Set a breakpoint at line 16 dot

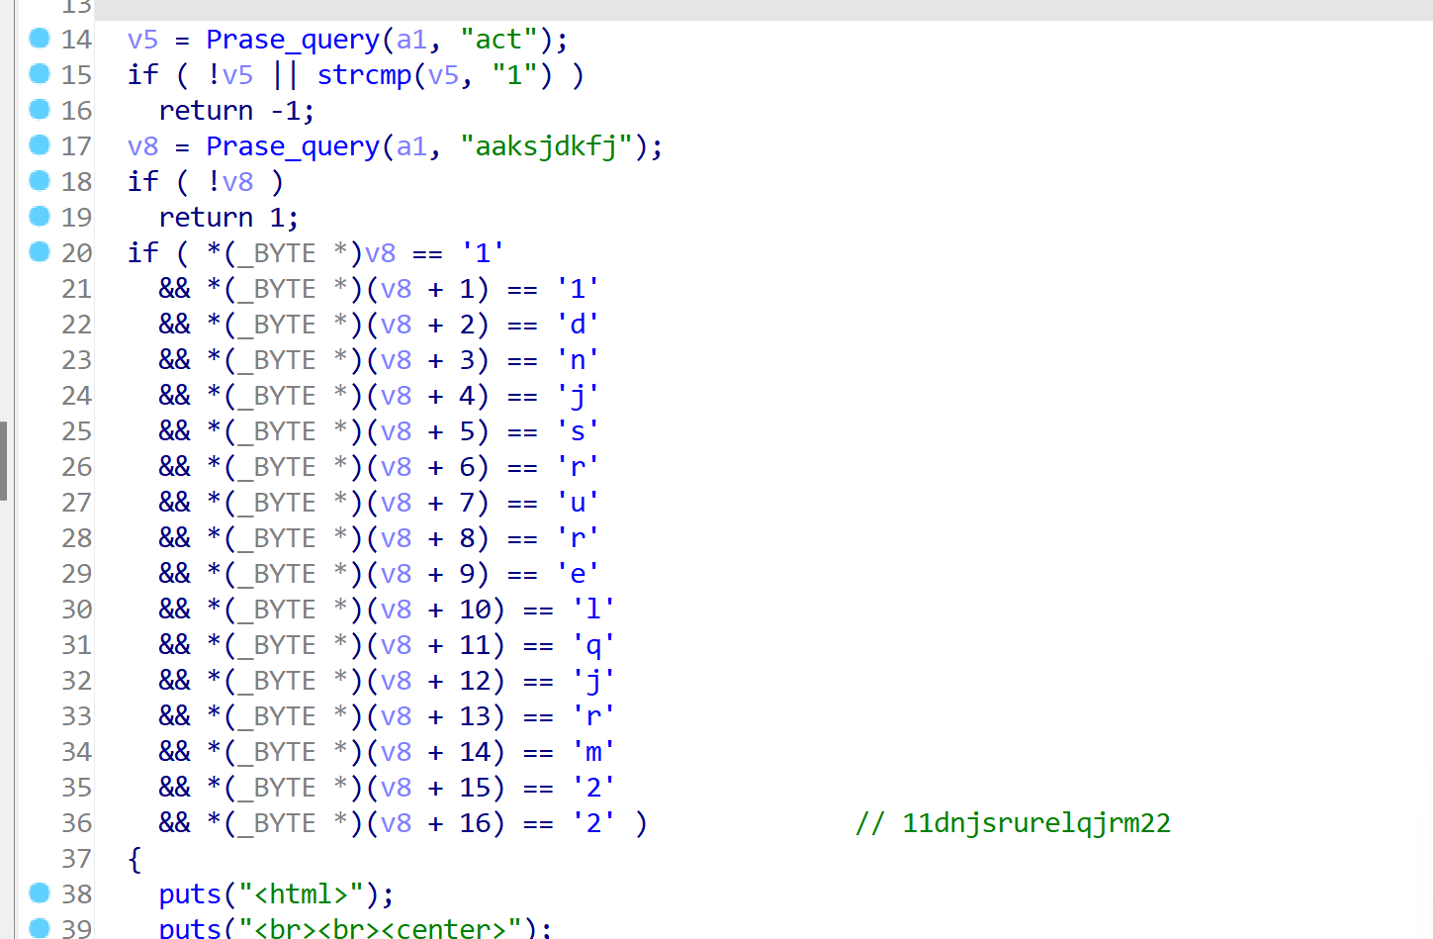[x=40, y=110]
